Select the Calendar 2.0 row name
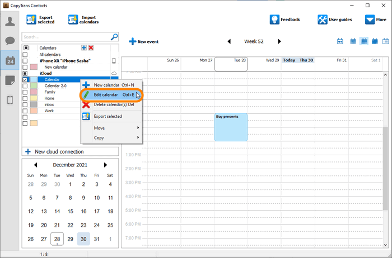The height and width of the screenshot is (258, 392). (x=55, y=86)
